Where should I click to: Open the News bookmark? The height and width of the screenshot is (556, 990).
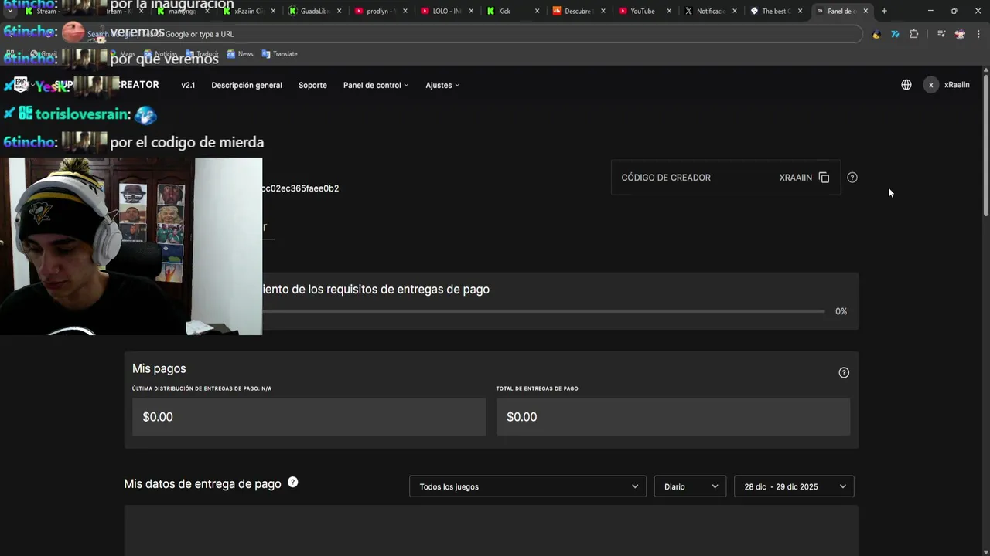[x=240, y=54]
